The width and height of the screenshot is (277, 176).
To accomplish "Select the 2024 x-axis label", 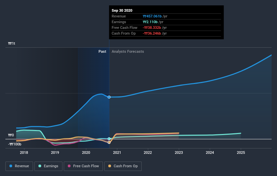I will tap(210, 152).
